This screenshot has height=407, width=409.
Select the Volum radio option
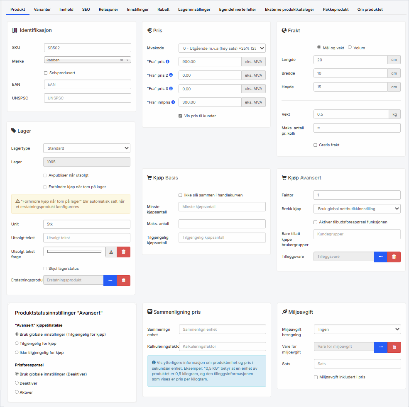(x=350, y=48)
